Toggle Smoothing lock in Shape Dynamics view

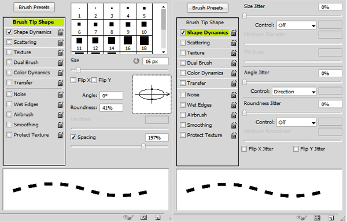point(234,125)
